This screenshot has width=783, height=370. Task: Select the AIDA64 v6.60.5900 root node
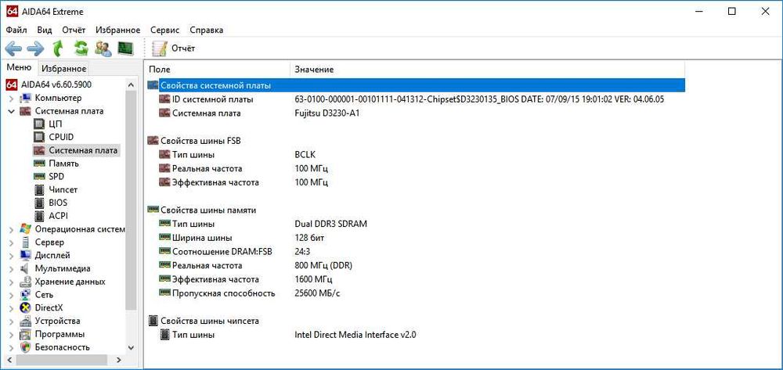click(x=49, y=84)
